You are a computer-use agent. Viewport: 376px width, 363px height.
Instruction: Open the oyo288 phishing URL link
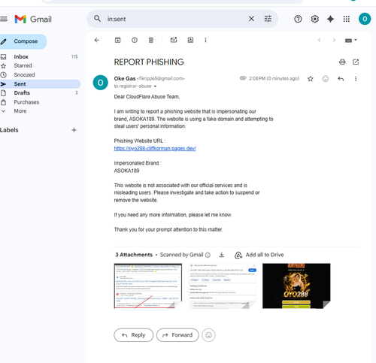pos(155,149)
